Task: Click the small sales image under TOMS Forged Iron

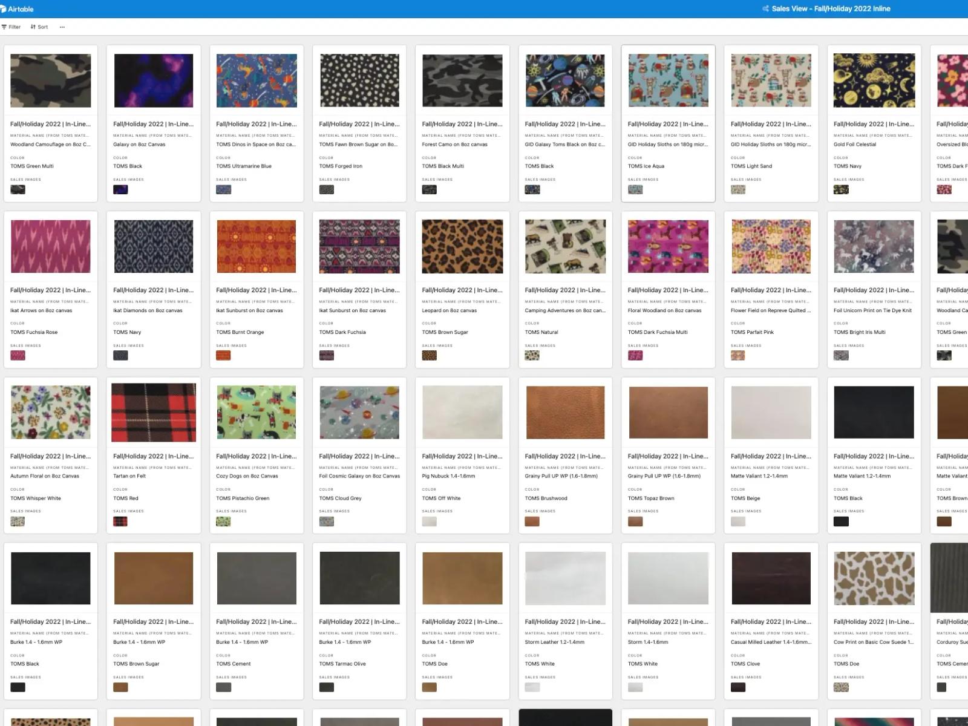Action: point(327,189)
